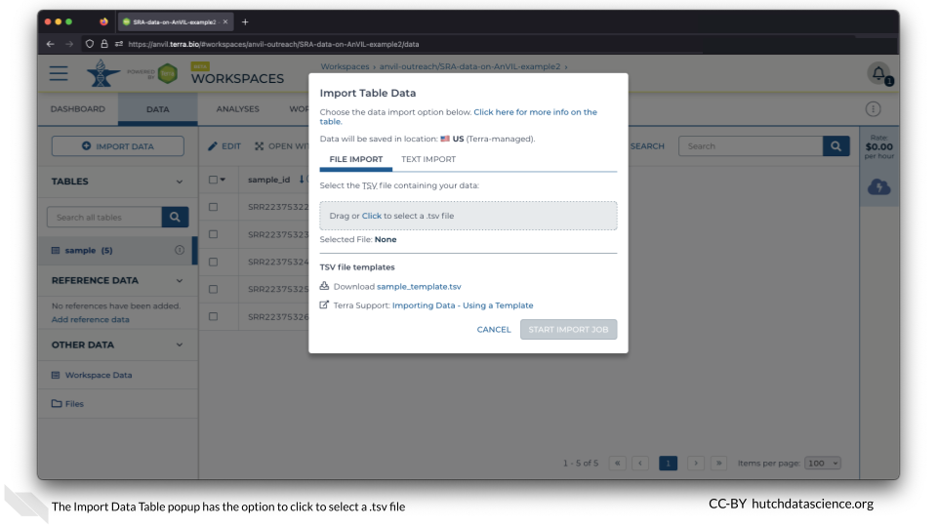Open Workspace Data in sidebar
The width and height of the screenshot is (937, 527).
[x=99, y=375]
